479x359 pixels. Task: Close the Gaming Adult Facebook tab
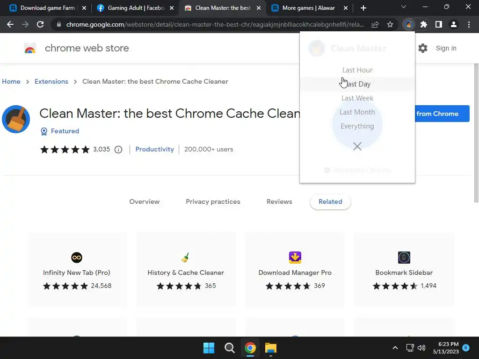(x=172, y=8)
